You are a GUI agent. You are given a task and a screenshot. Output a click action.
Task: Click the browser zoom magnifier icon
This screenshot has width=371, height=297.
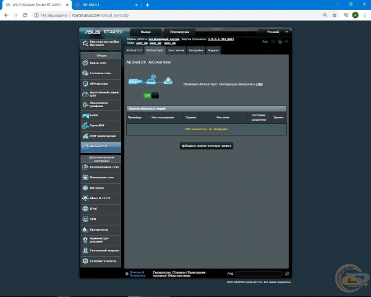(x=325, y=15)
